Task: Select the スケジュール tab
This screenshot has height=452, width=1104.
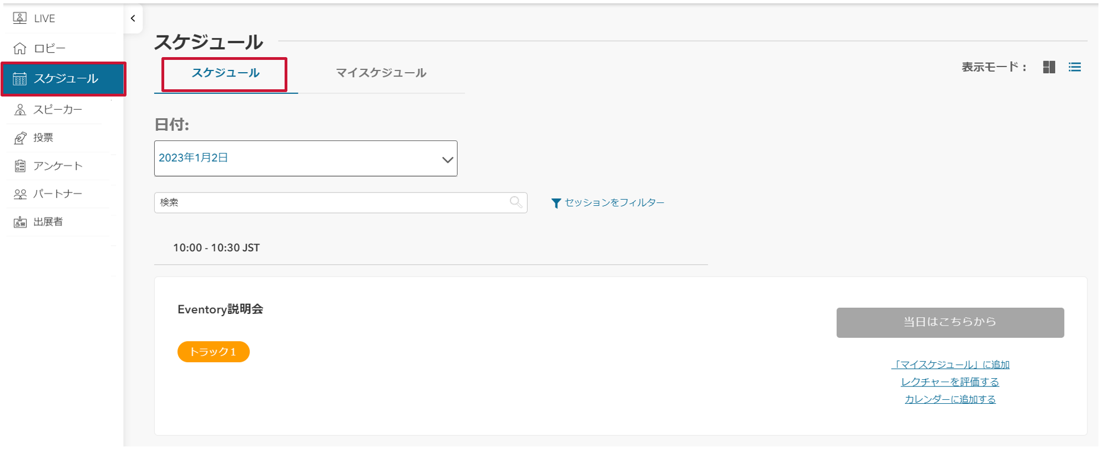Action: coord(225,73)
